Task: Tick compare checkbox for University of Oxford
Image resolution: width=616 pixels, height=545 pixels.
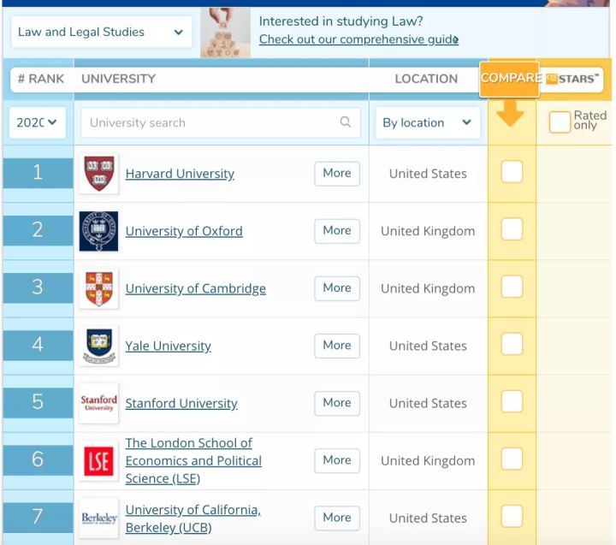Action: point(512,229)
